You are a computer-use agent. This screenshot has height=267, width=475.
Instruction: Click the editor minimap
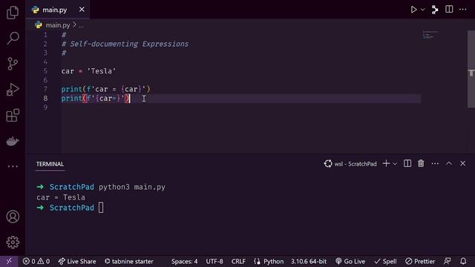tap(430, 35)
